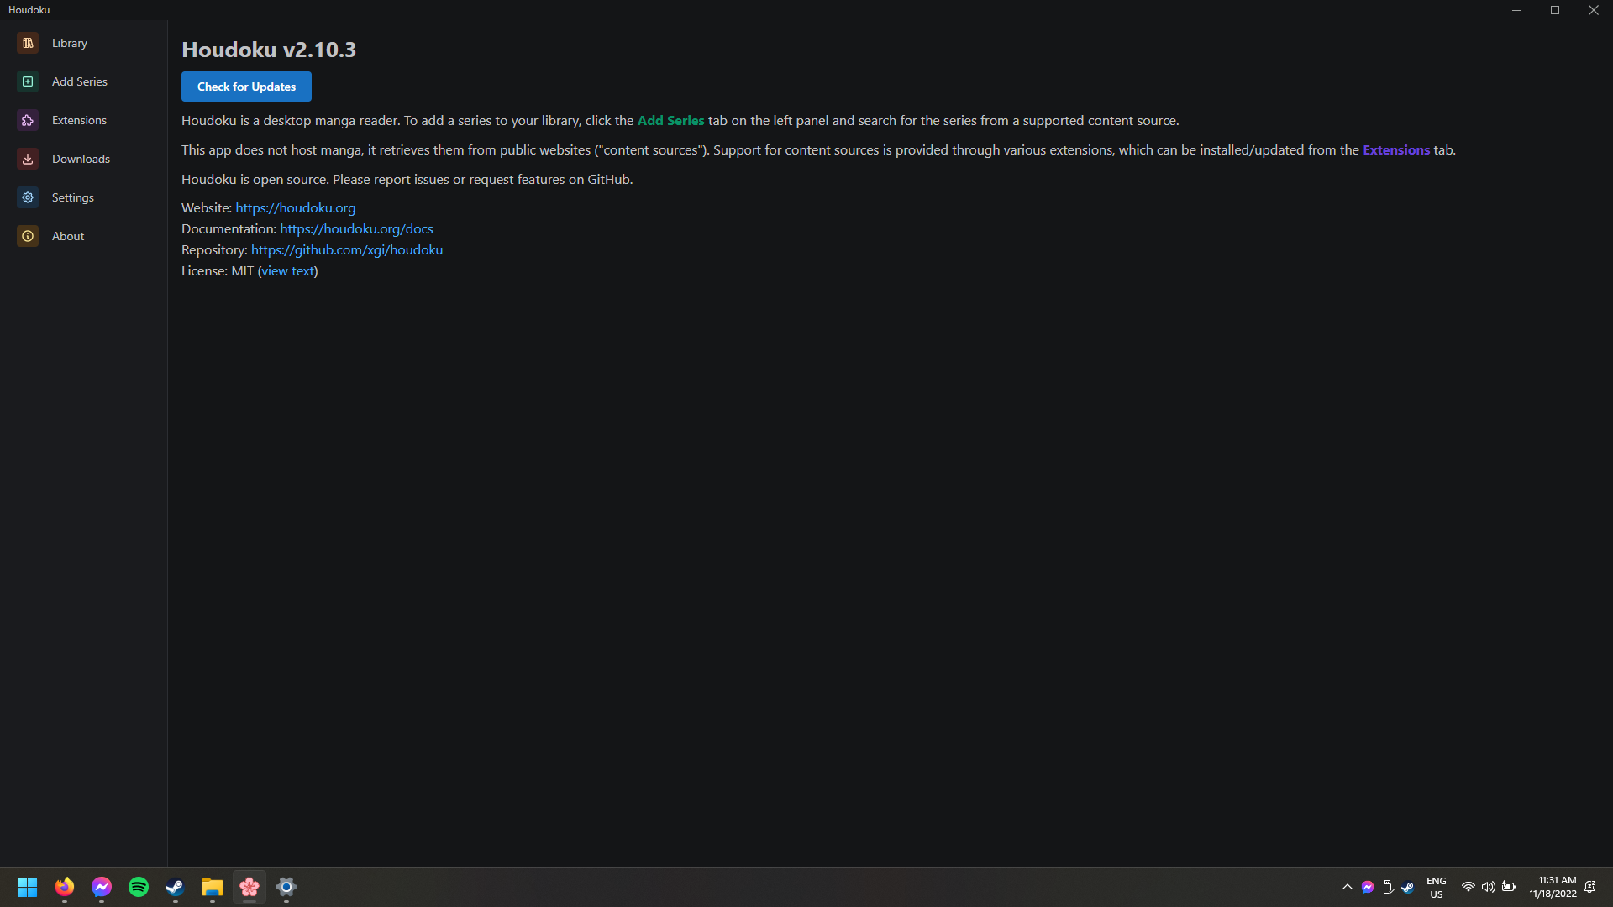Open the https://houdoku.org website link
Screen dimensions: 1613x907
coord(295,207)
